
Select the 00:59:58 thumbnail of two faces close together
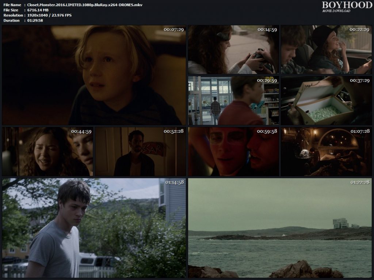(233, 152)
